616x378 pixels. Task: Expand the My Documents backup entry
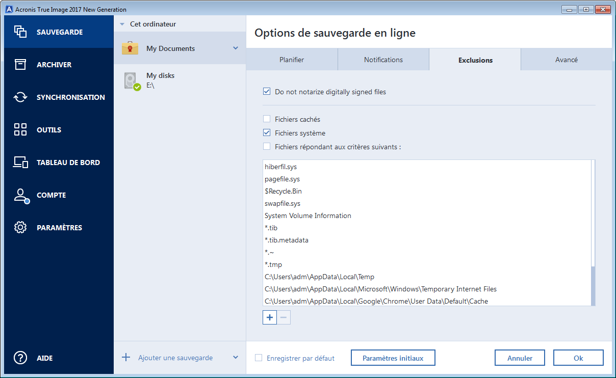[235, 48]
